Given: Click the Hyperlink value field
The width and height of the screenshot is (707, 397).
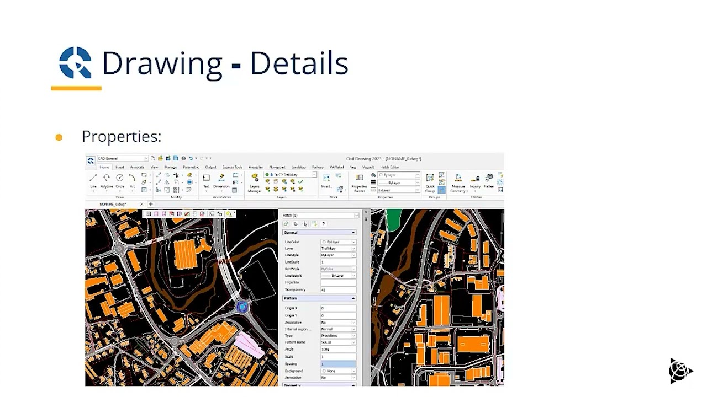Looking at the screenshot, I should 338,282.
